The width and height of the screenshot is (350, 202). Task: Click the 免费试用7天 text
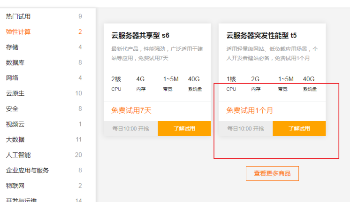[x=131, y=110]
